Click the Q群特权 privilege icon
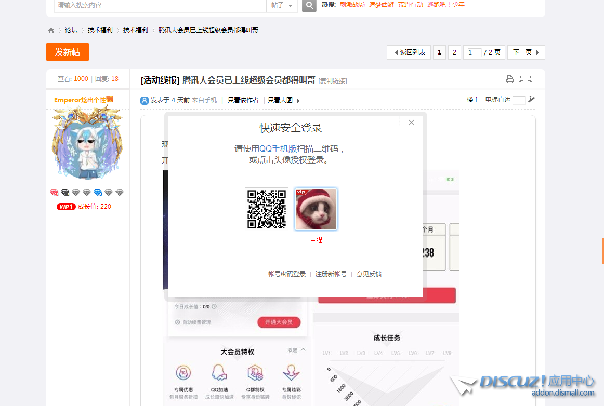The height and width of the screenshot is (406, 604). pos(255,373)
